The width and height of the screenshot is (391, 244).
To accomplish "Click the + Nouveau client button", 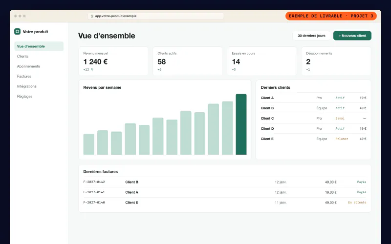I will click(x=352, y=36).
